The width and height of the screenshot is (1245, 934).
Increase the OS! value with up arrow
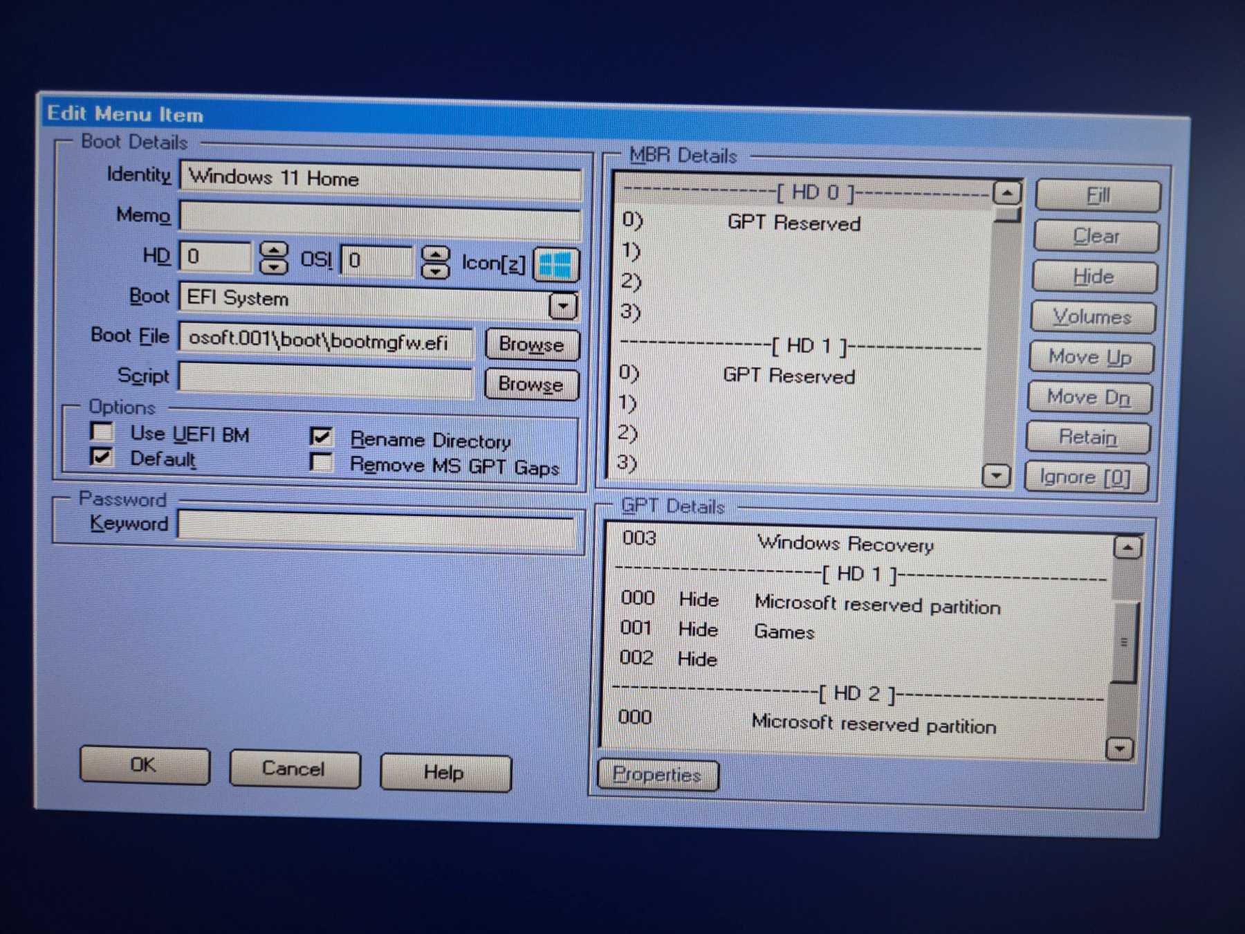pyautogui.click(x=435, y=255)
